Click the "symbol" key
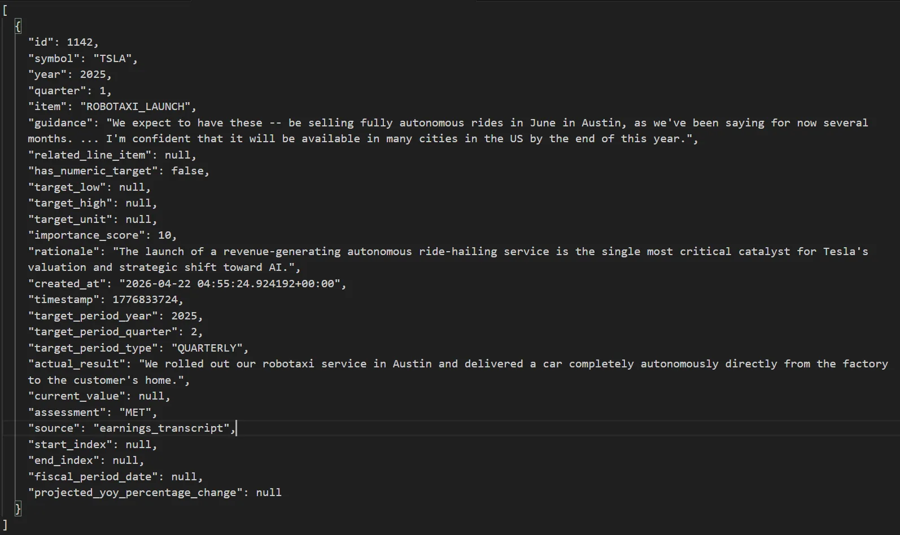Screen dimensions: 900x535 [x=54, y=59]
